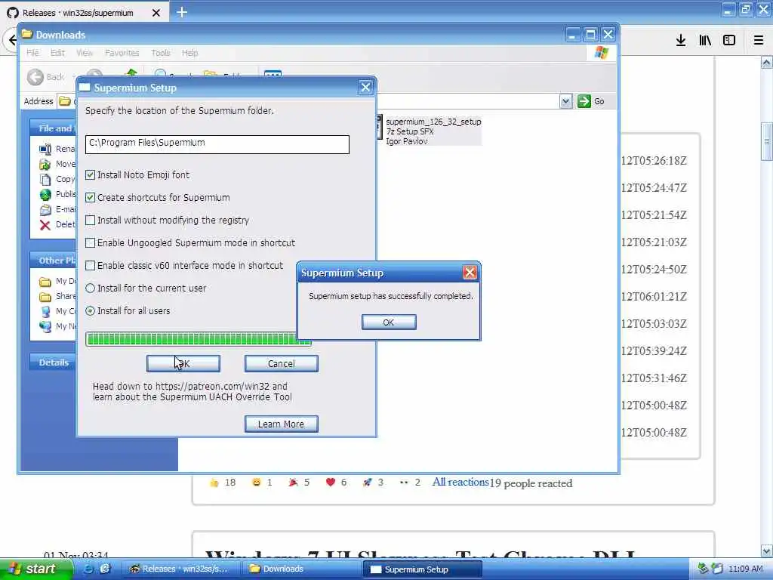Enable Install without modifying the registry

[x=91, y=220]
